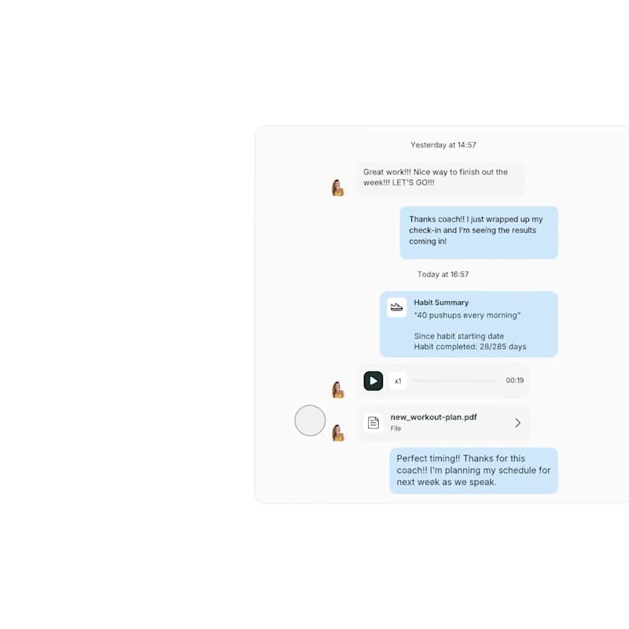Change playback speed with x1 button

coord(398,381)
